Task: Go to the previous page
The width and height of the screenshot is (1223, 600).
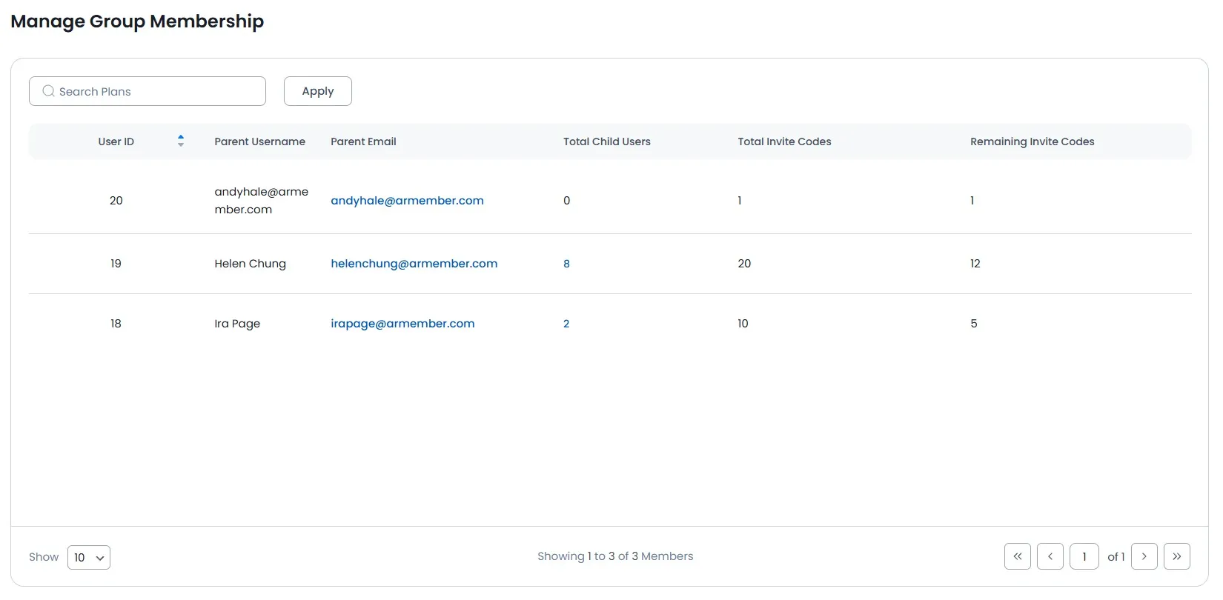Action: (1050, 556)
